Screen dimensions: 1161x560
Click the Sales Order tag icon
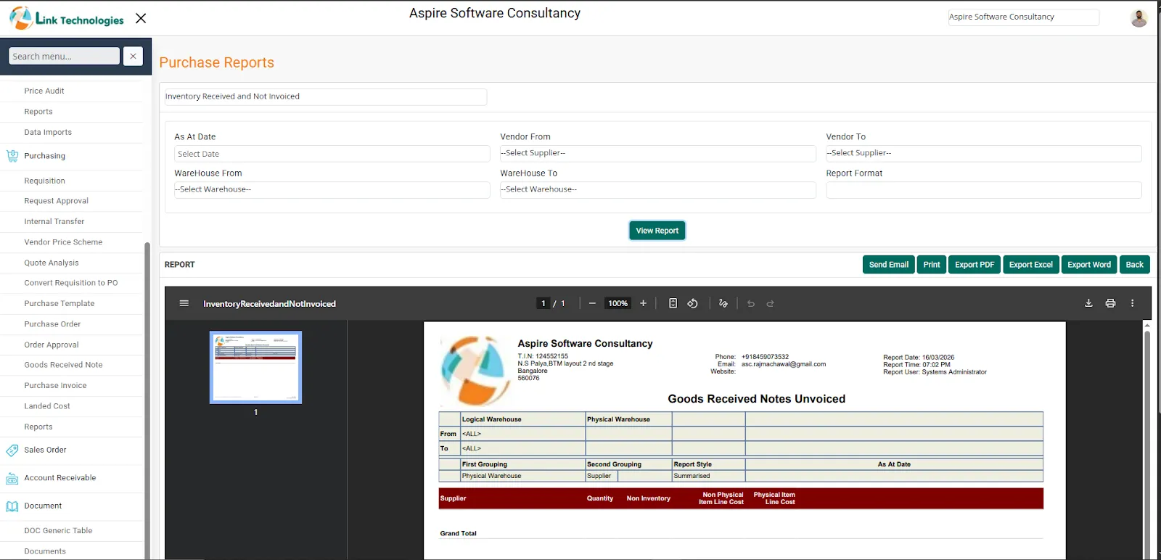(x=12, y=450)
